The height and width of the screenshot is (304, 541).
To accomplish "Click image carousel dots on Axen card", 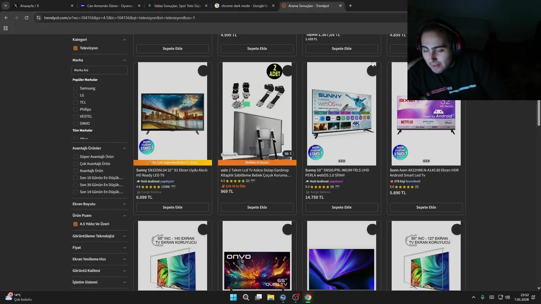I will coord(426,161).
